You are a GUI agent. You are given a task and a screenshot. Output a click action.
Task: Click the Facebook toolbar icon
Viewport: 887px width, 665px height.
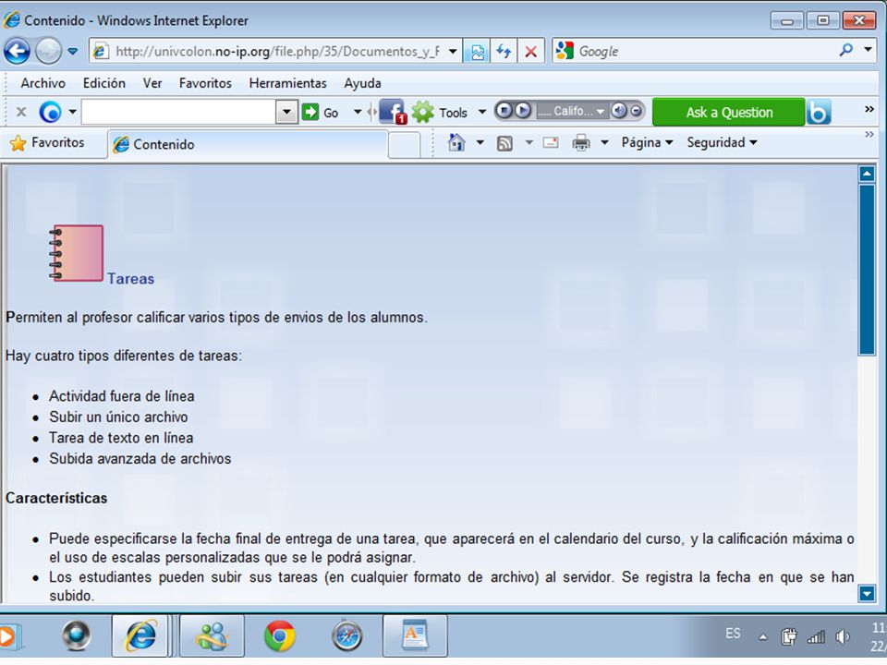pyautogui.click(x=393, y=112)
